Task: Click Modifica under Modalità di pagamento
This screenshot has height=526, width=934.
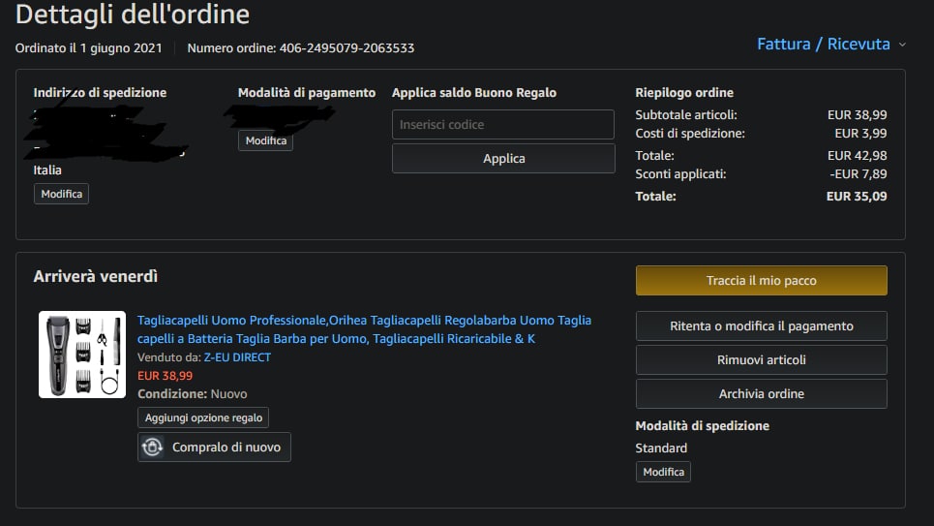Action: [265, 140]
